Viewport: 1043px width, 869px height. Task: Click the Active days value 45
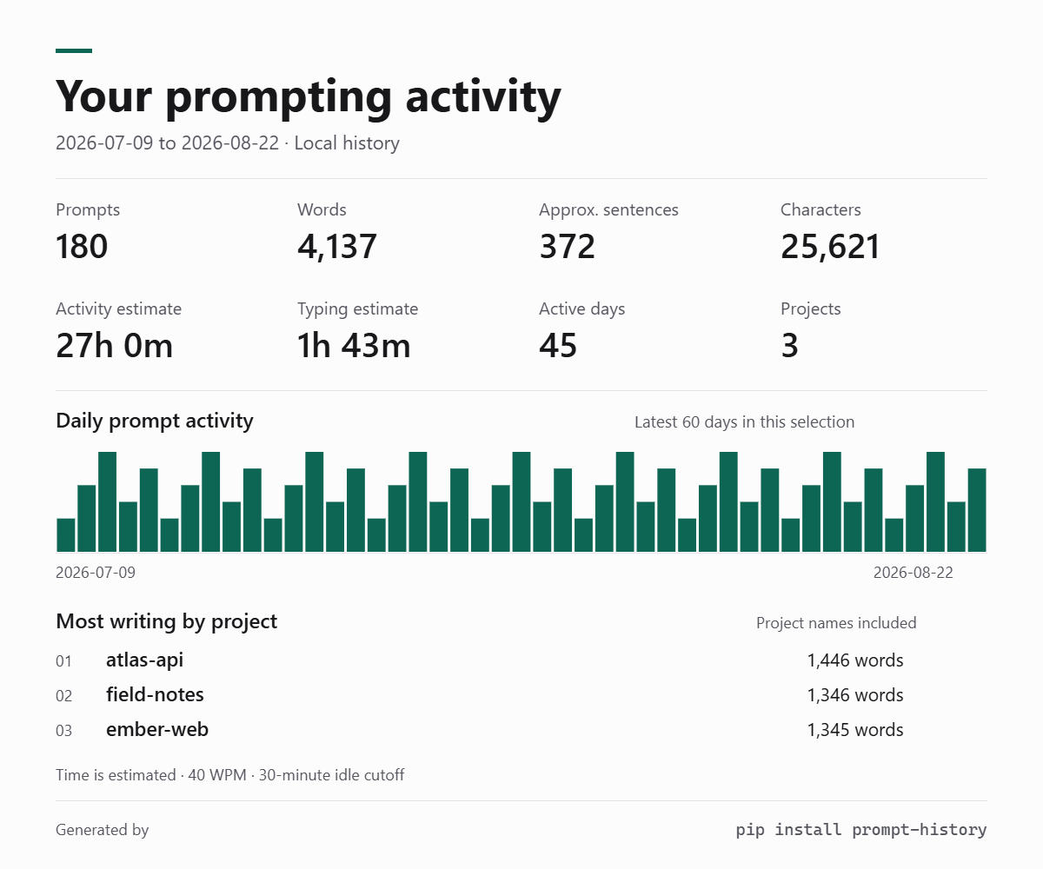coord(558,346)
